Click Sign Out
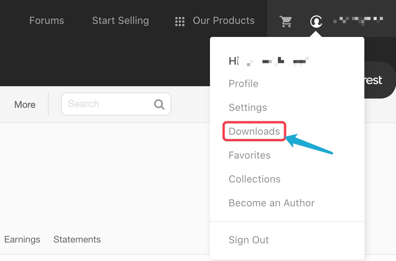 click(x=249, y=240)
